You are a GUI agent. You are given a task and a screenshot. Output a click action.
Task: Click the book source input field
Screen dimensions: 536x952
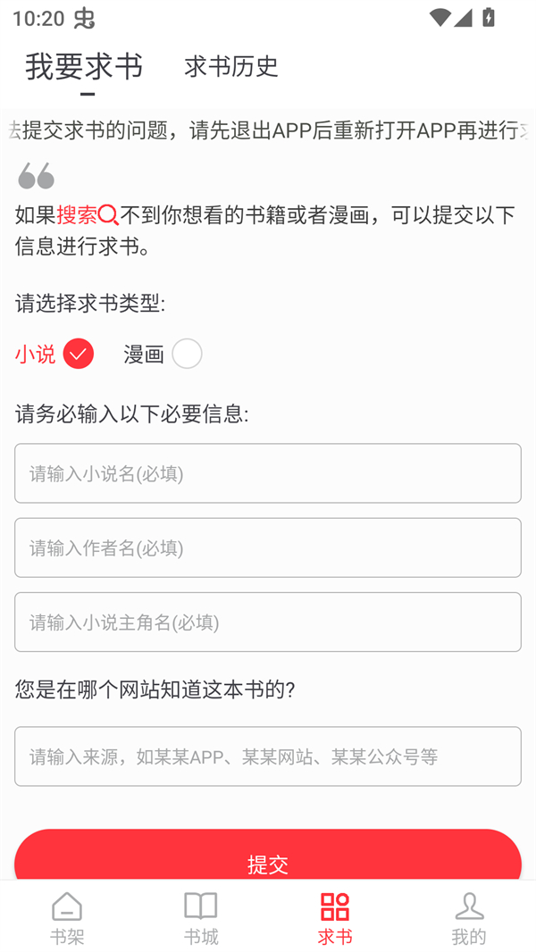(x=268, y=756)
